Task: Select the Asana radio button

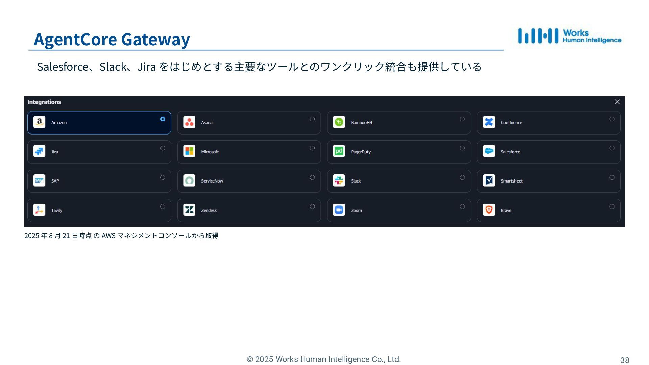Action: click(x=312, y=119)
